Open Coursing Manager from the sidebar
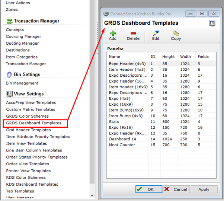The image size is (224, 201). (23, 36)
